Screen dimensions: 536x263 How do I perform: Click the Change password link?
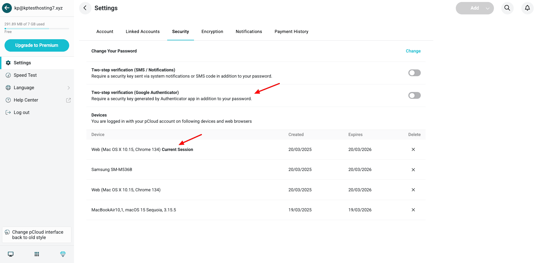pos(413,51)
